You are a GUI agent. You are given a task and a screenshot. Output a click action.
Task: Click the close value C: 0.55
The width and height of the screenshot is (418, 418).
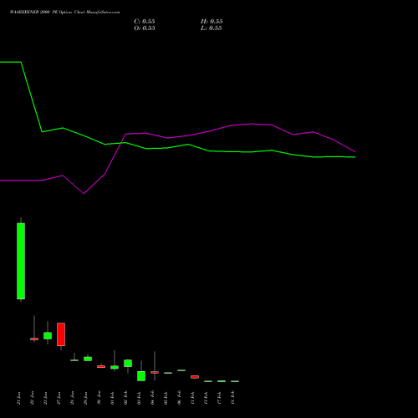[145, 22]
